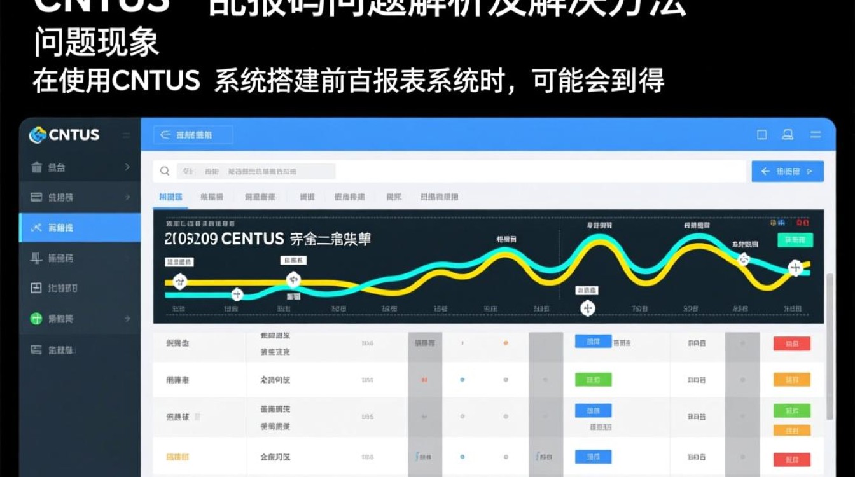Open the last sidebar item with the list icon

pyautogui.click(x=80, y=349)
